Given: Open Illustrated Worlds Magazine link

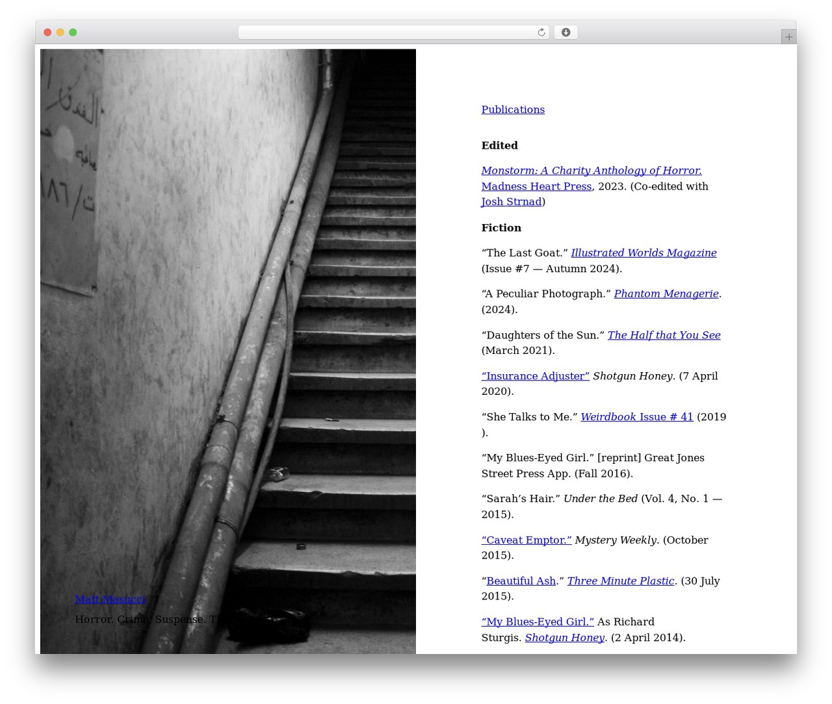Looking at the screenshot, I should pyautogui.click(x=643, y=253).
